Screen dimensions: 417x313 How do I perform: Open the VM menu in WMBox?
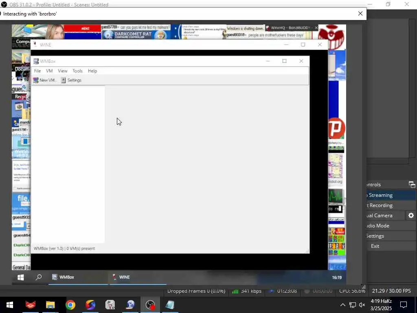pos(49,71)
